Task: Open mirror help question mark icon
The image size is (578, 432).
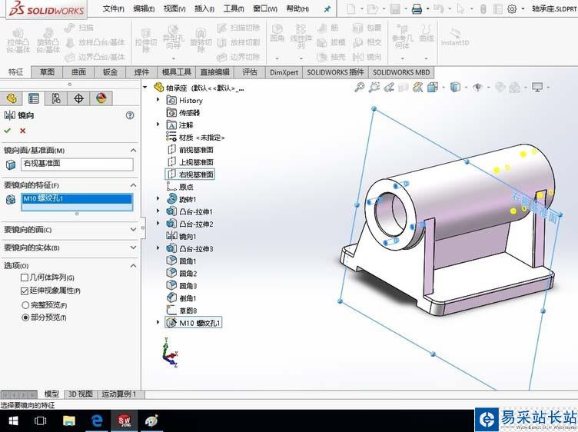Action: click(130, 115)
